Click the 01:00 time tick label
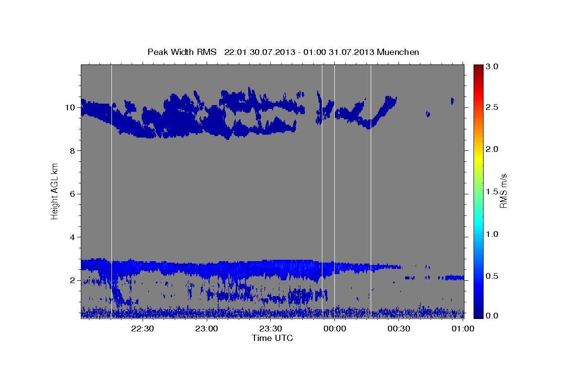 pyautogui.click(x=462, y=329)
